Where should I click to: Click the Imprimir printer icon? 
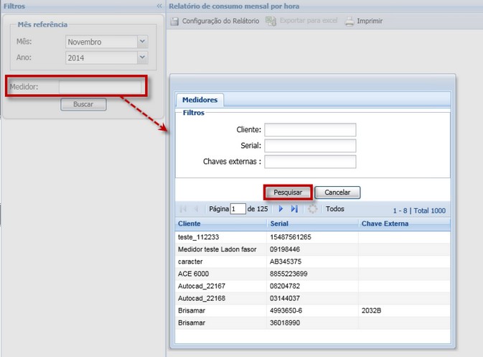pos(350,21)
